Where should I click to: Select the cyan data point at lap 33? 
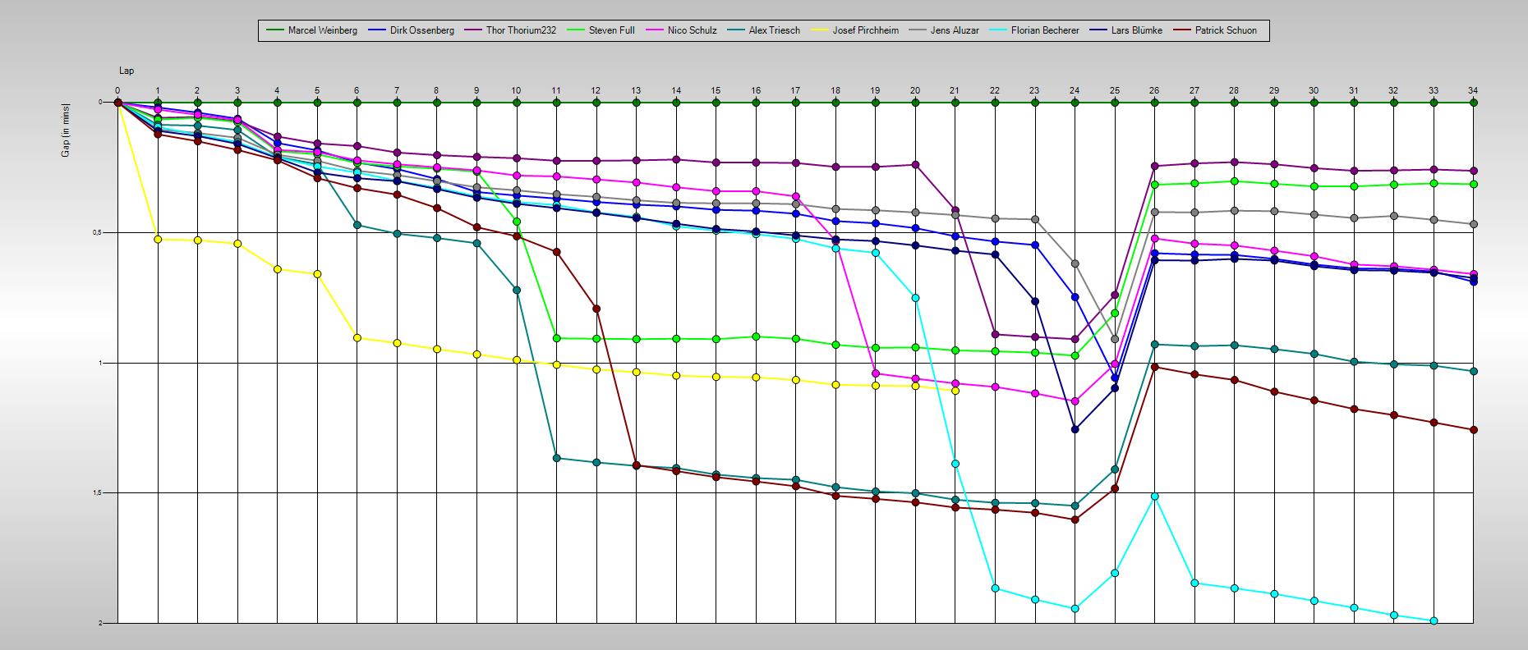tap(1434, 621)
